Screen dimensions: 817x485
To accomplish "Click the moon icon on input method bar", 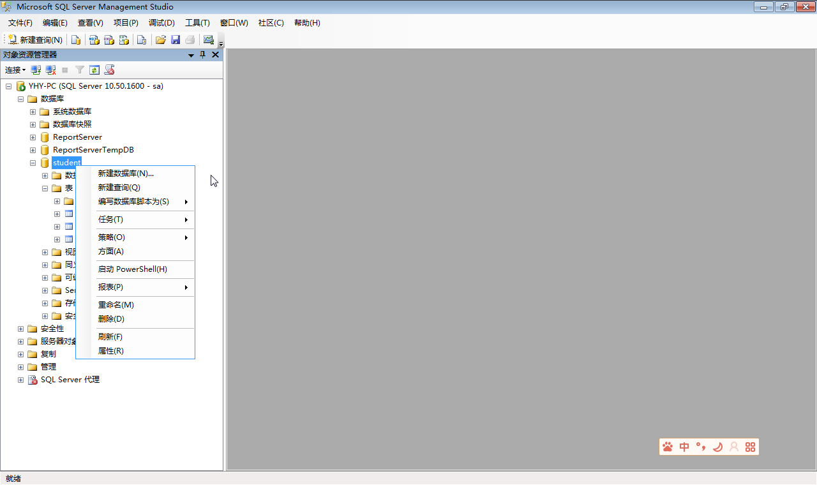I will click(717, 447).
